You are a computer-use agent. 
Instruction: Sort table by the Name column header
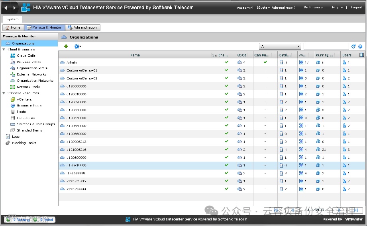click(135, 55)
